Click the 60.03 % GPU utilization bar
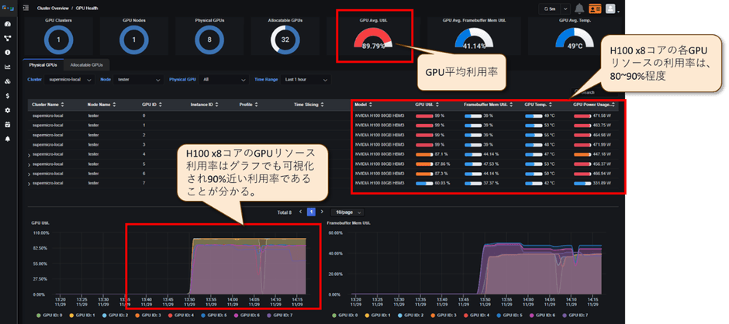The height and width of the screenshot is (324, 729). 424,183
